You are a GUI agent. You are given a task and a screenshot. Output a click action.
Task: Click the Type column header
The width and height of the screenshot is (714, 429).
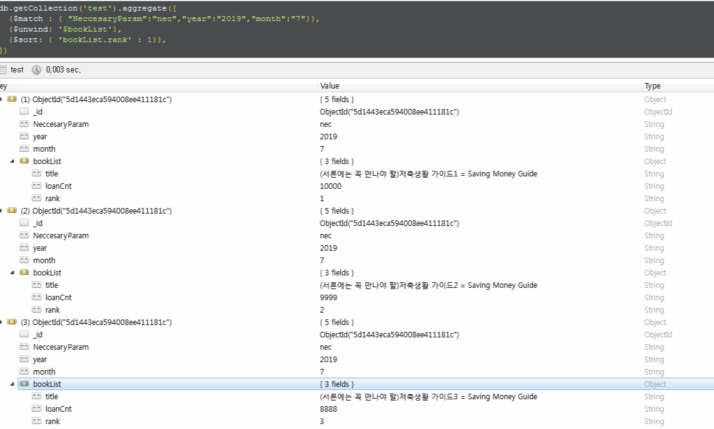point(652,86)
